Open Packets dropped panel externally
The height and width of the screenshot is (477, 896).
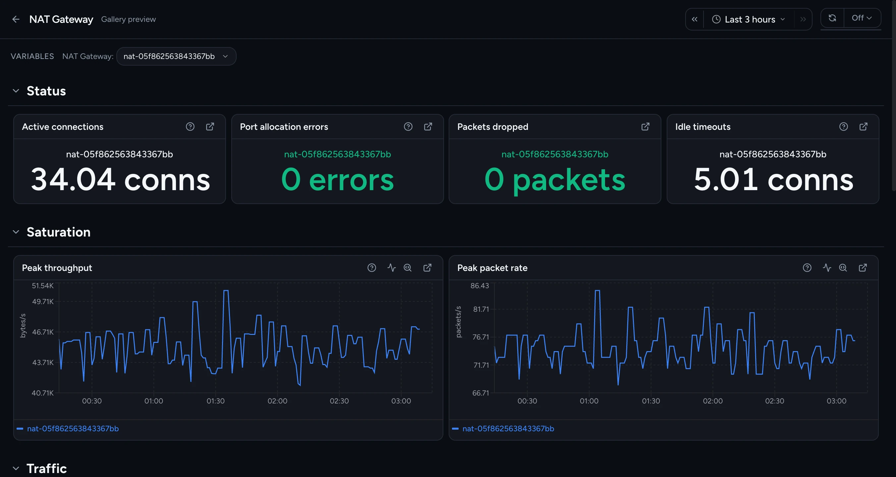(645, 127)
